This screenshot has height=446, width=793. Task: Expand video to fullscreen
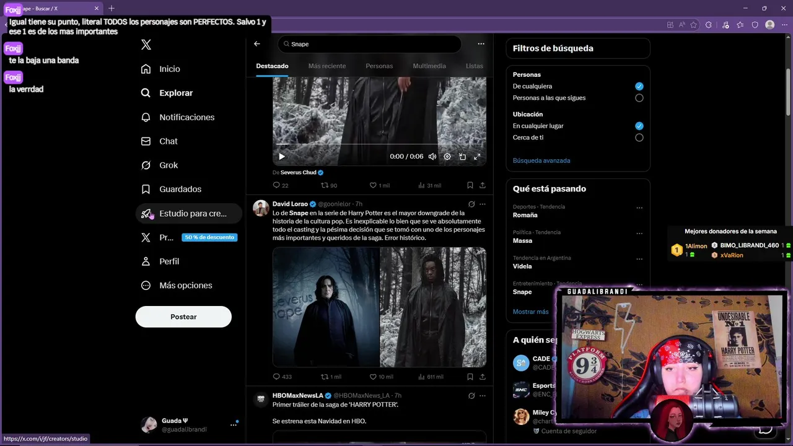click(477, 157)
